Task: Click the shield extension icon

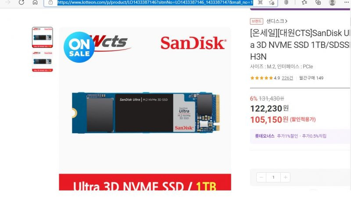Action: [x=286, y=3]
